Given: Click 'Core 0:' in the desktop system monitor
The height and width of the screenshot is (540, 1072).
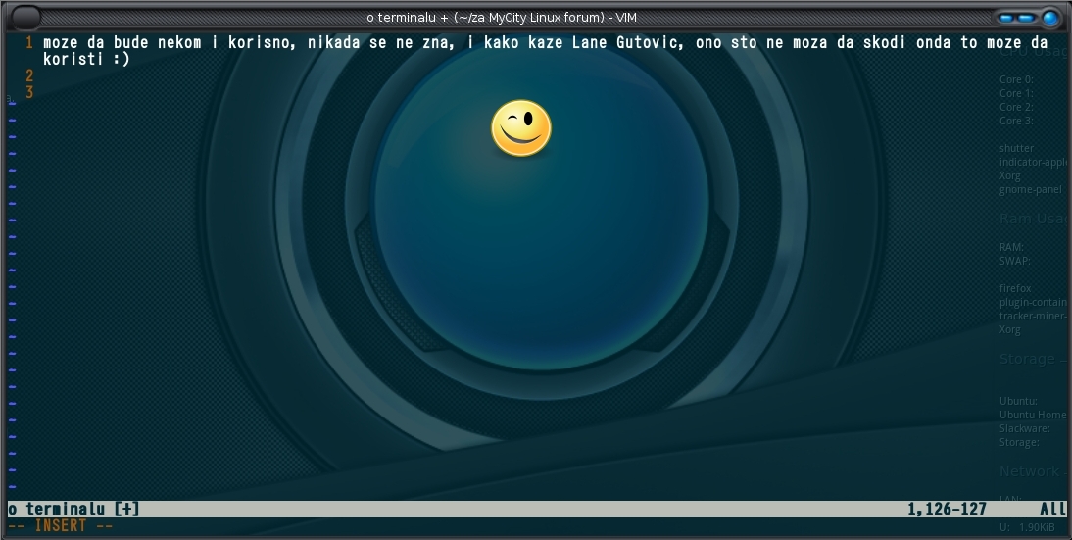Looking at the screenshot, I should pos(1016,79).
